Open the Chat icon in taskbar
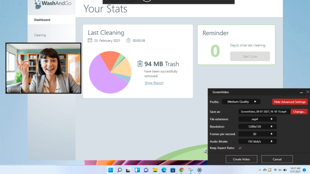Image resolution: width=310 pixels, height=174 pixels. 146,170
